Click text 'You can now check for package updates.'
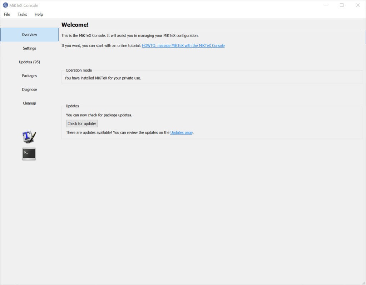This screenshot has height=285, width=366. pyautogui.click(x=99, y=115)
